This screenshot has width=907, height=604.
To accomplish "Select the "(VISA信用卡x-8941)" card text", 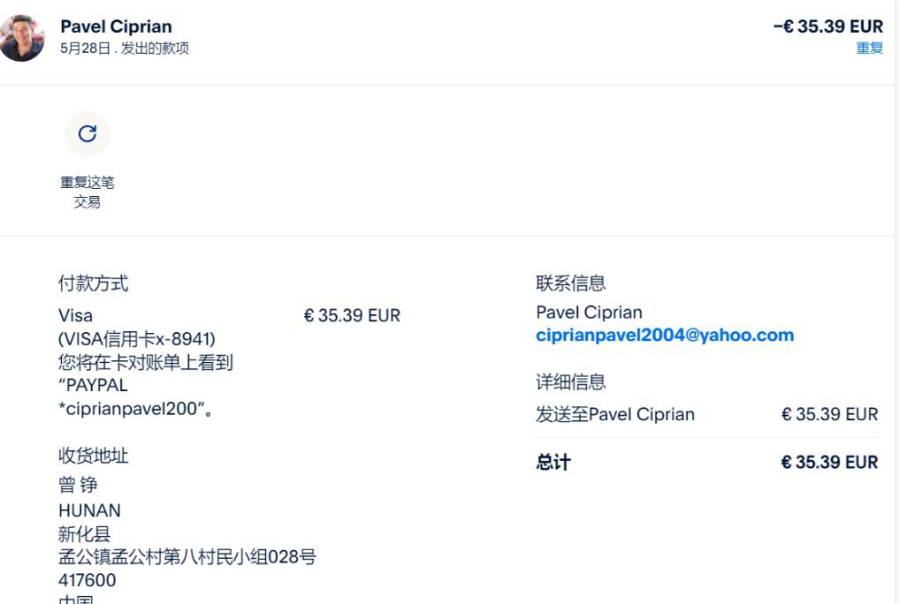I will pyautogui.click(x=137, y=339).
